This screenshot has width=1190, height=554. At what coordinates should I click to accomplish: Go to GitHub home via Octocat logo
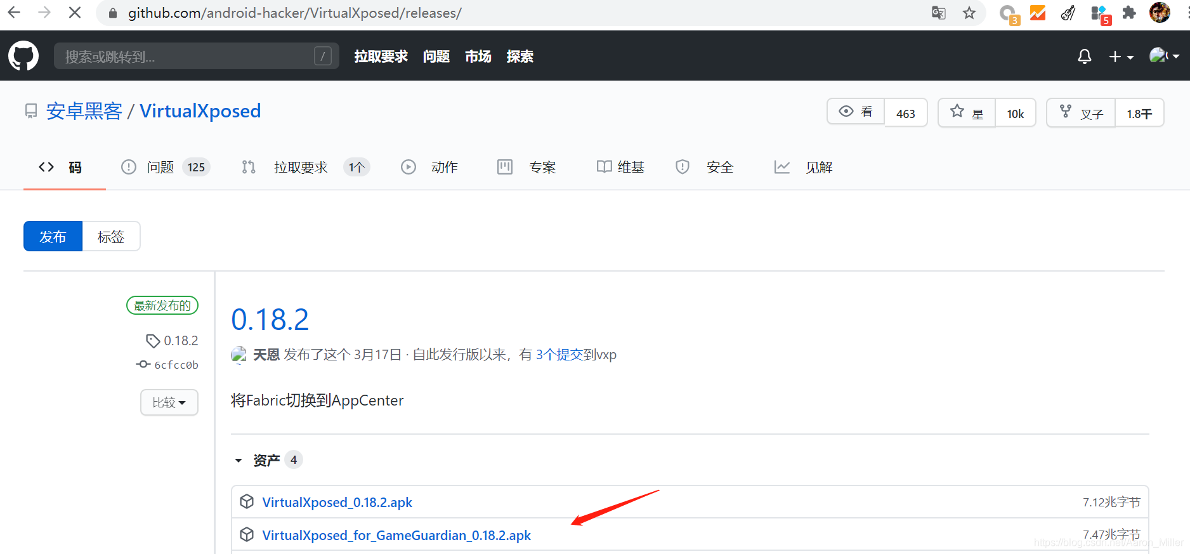(x=23, y=56)
